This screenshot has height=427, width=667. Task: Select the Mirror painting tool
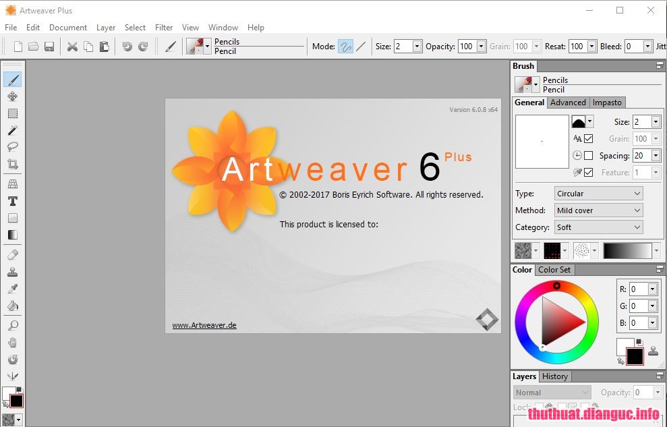(x=13, y=376)
